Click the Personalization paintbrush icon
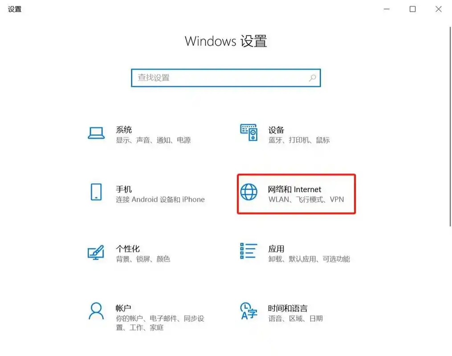This screenshot has width=452, height=356. [x=96, y=252]
